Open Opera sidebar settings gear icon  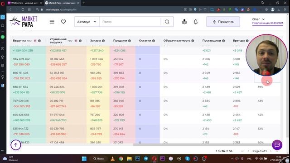[x=3, y=65]
